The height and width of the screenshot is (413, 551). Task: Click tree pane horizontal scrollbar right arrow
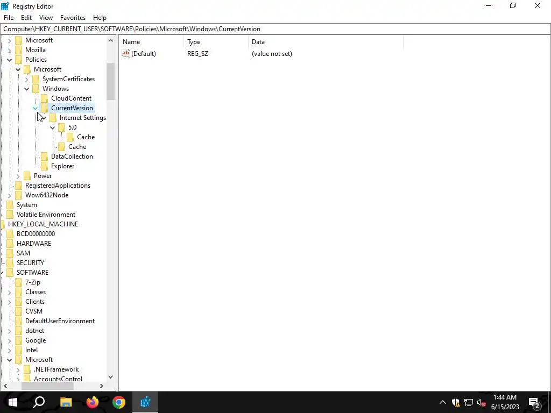click(x=102, y=386)
